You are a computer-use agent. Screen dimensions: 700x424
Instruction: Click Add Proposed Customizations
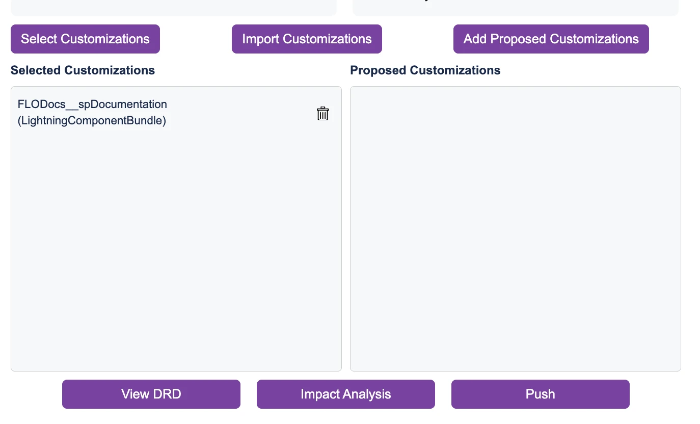click(x=551, y=39)
